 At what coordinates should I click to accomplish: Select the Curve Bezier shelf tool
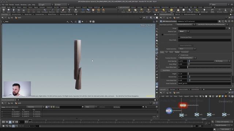45,11
